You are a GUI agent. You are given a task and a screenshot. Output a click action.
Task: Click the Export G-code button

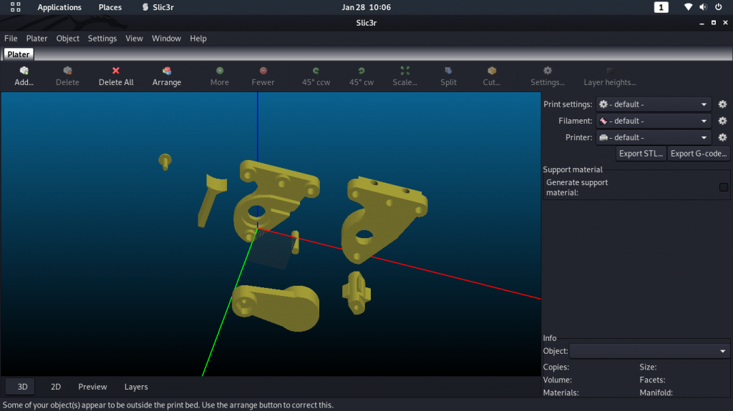(699, 154)
